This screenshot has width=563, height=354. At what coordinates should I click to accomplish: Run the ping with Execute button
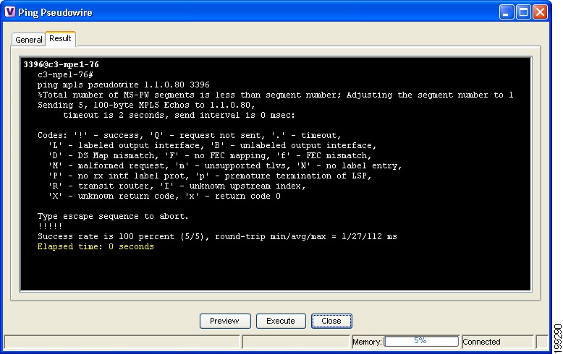281,321
